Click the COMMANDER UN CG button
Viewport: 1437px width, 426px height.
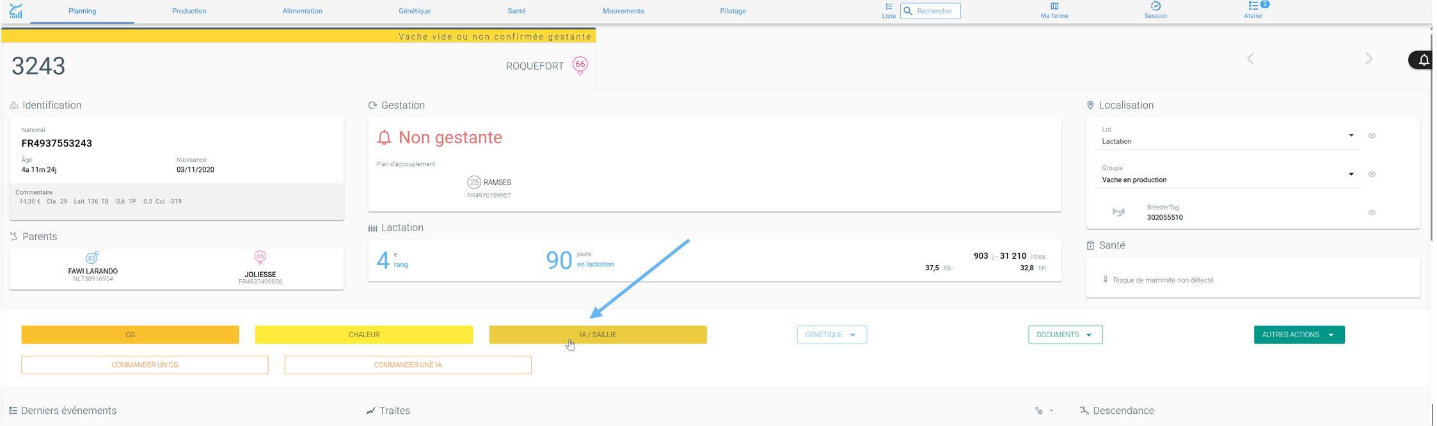coord(145,365)
